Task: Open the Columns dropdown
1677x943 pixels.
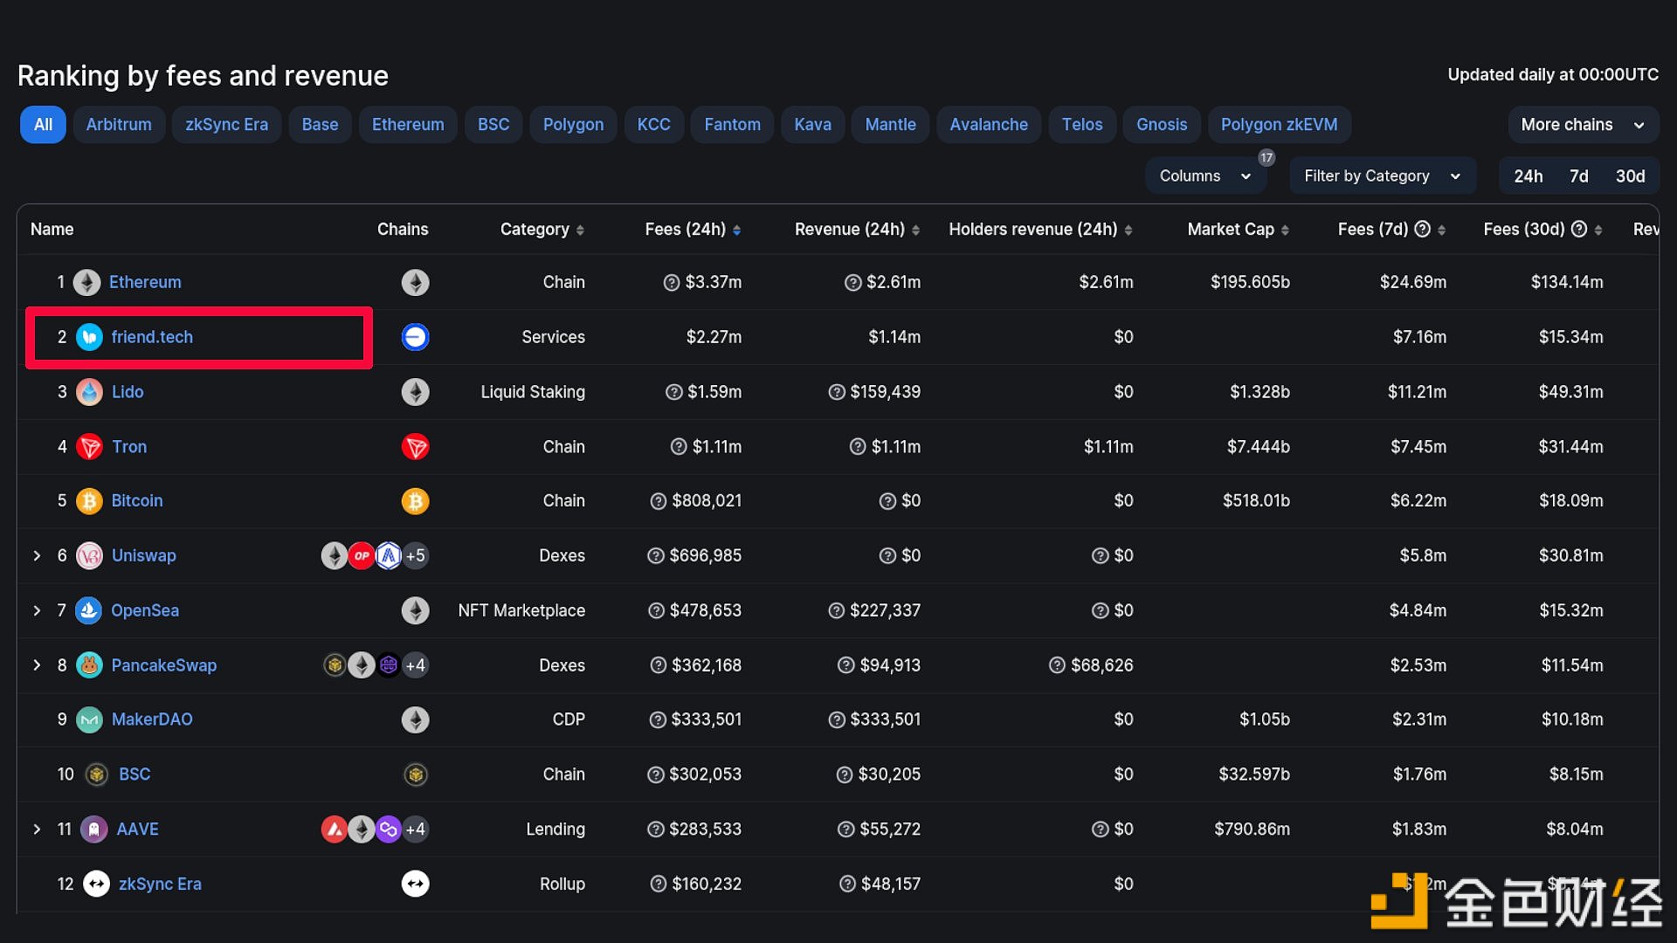Action: pyautogui.click(x=1205, y=176)
